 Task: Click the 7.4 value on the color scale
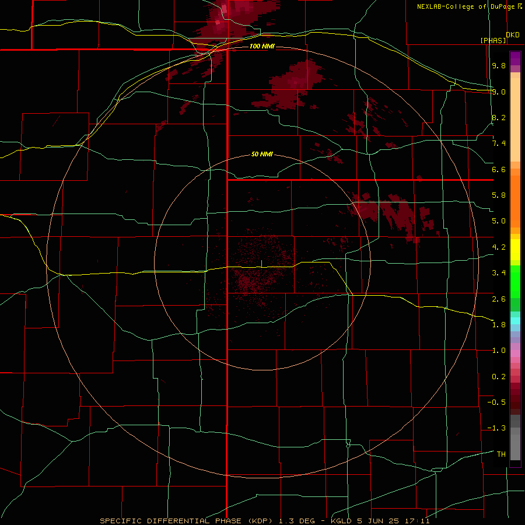pyautogui.click(x=499, y=143)
